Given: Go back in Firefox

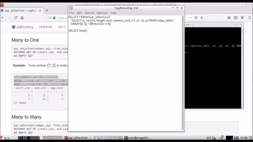Looking at the screenshot, I should point(3,18).
